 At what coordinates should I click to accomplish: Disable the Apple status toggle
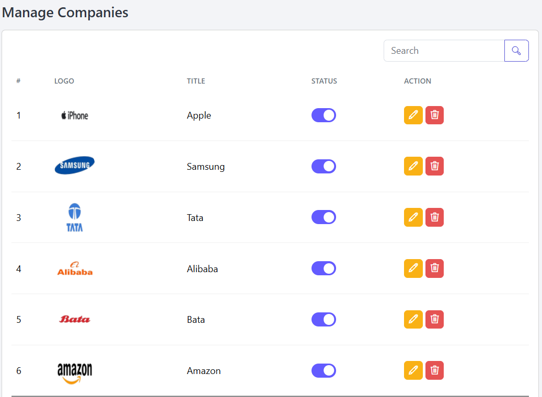pyautogui.click(x=324, y=115)
